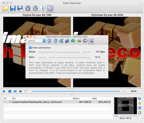The image size is (144, 123).
Task: Stop playback with the square Stop button
Action: coord(10,91)
